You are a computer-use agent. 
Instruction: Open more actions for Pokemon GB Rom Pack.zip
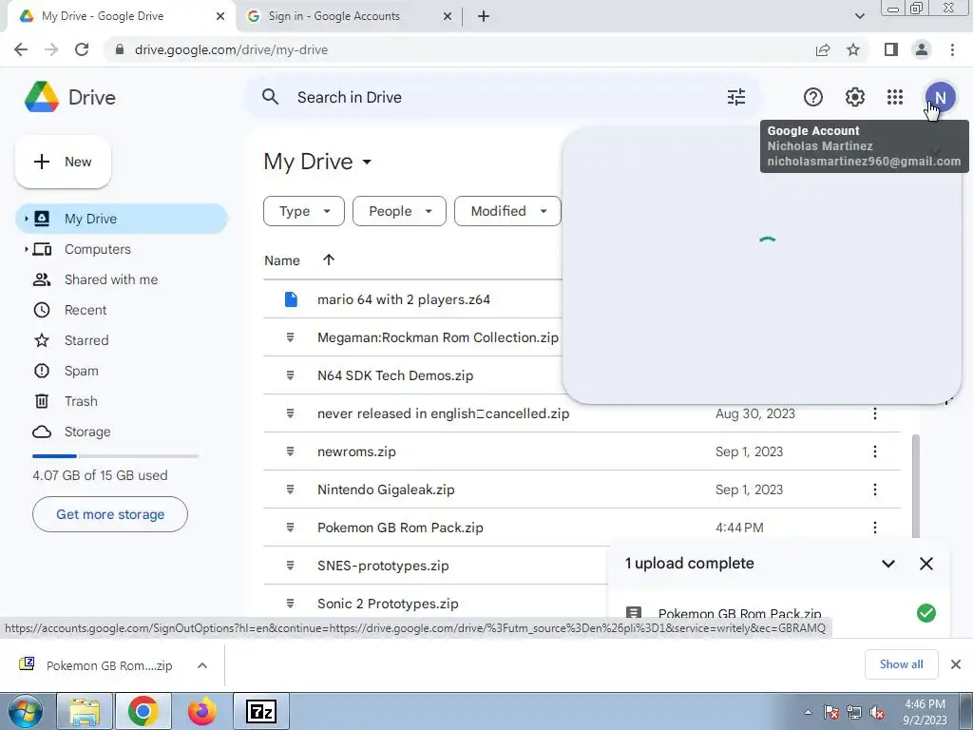pyautogui.click(x=875, y=527)
